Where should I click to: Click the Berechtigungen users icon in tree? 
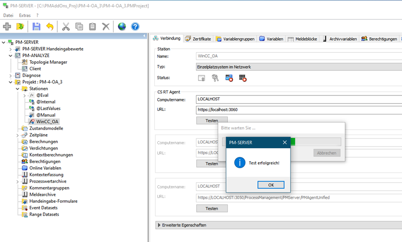(25, 161)
